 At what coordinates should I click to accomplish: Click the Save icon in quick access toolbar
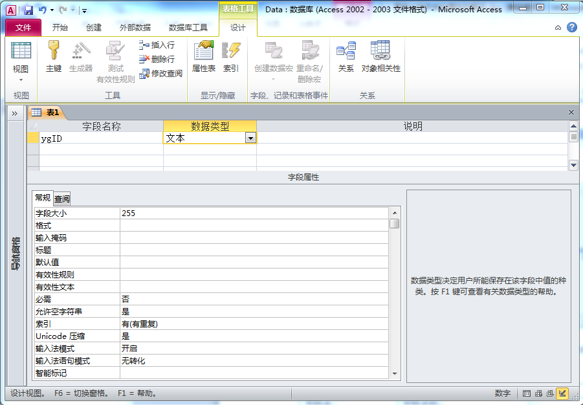28,10
